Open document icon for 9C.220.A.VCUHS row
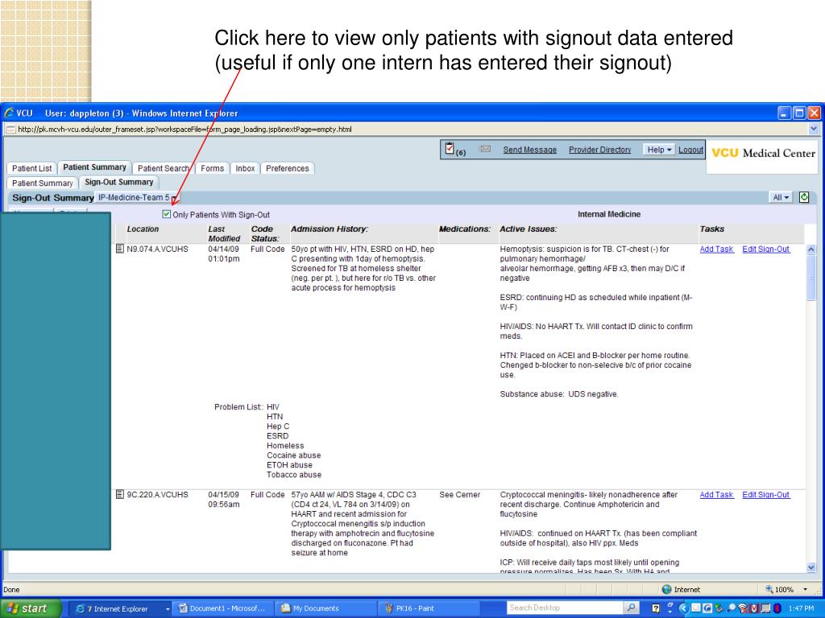The image size is (825, 618). (120, 494)
